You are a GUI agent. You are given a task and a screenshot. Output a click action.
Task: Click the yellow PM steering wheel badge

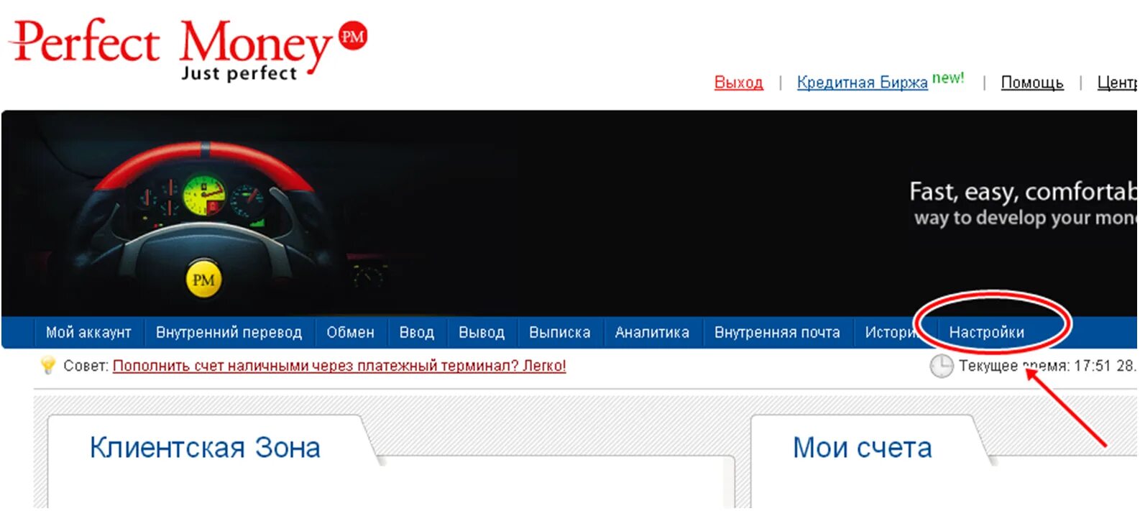coord(203,280)
